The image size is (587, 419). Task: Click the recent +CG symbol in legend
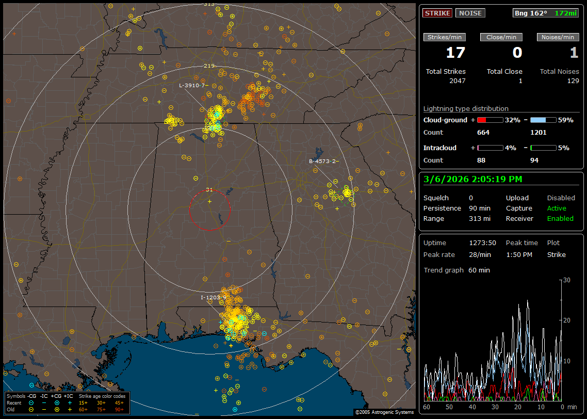(57, 402)
